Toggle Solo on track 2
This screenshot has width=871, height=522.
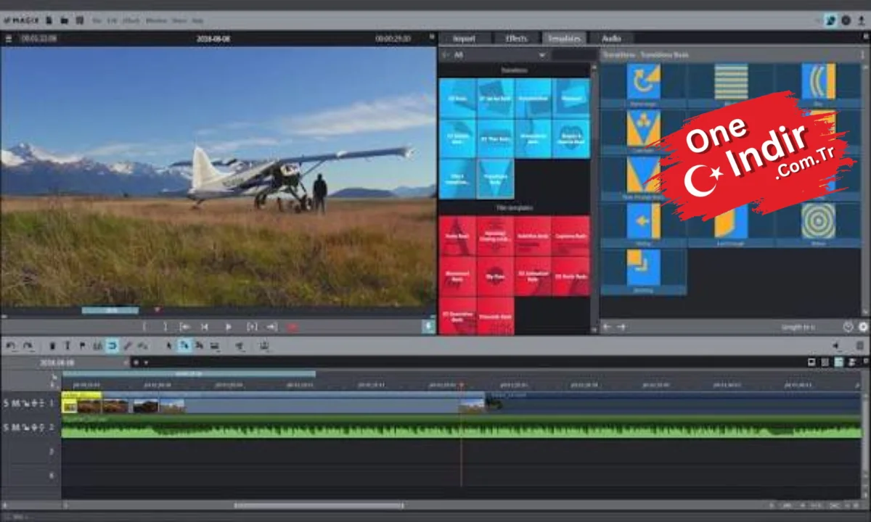tap(7, 428)
